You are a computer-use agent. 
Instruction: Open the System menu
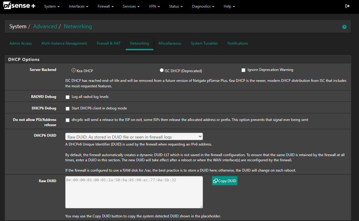pos(52,6)
